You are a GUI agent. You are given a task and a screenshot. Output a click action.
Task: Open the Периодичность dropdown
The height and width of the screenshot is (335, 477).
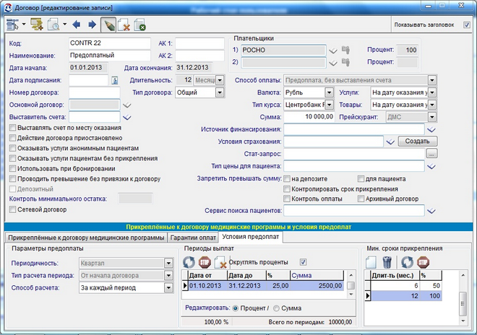click(x=168, y=264)
